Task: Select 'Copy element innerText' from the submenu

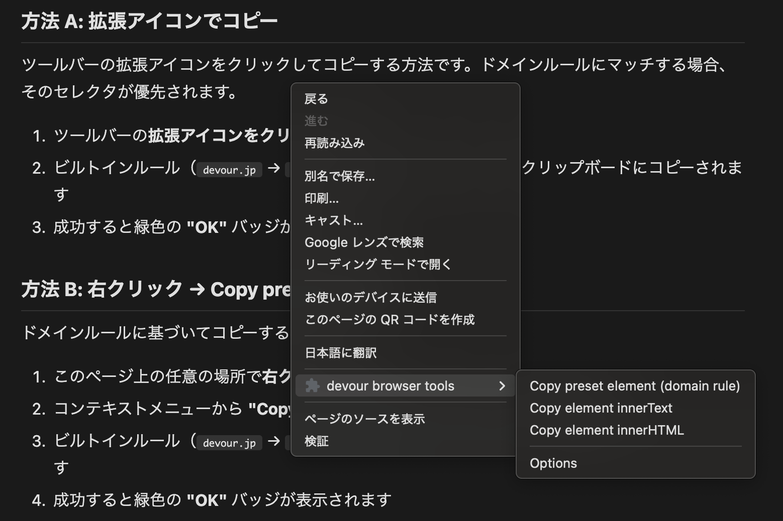Action: [601, 408]
